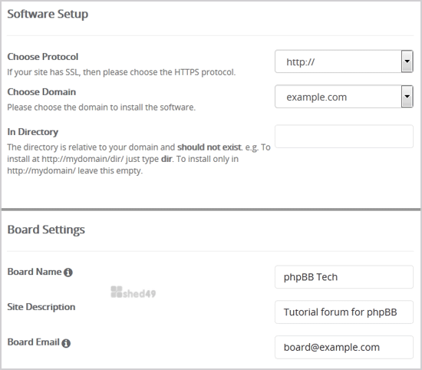This screenshot has height=370, width=422.
Task: Click the In Directory label
Action: [x=33, y=132]
